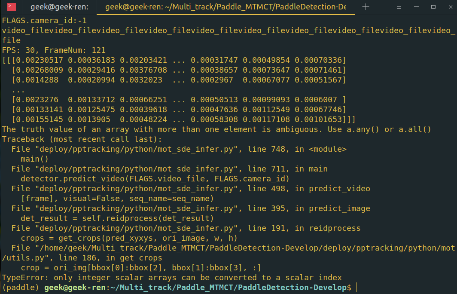Open the hamburger menu in the header bar
The image size is (457, 294).
399,7
